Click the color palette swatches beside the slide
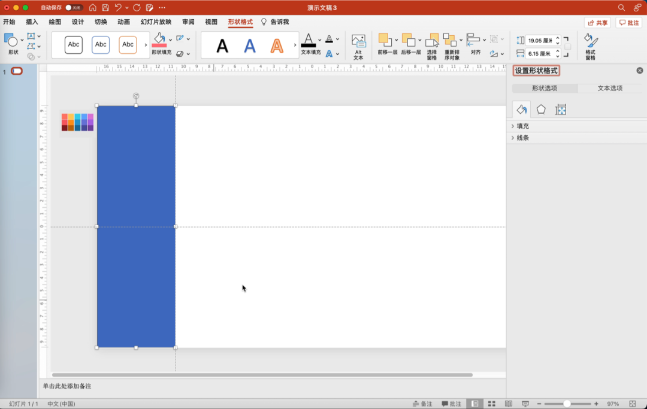The width and height of the screenshot is (647, 409). [77, 122]
